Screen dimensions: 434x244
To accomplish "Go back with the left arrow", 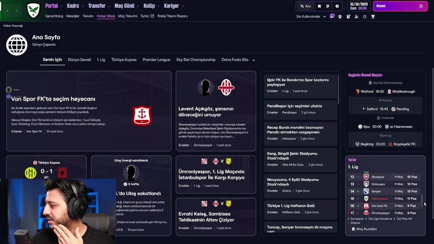I will point(8,11).
